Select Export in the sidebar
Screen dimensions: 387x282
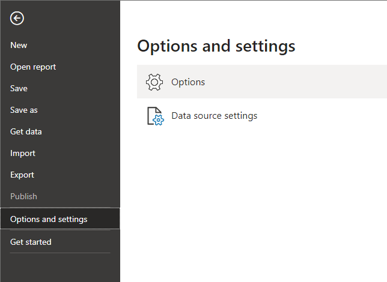(22, 175)
